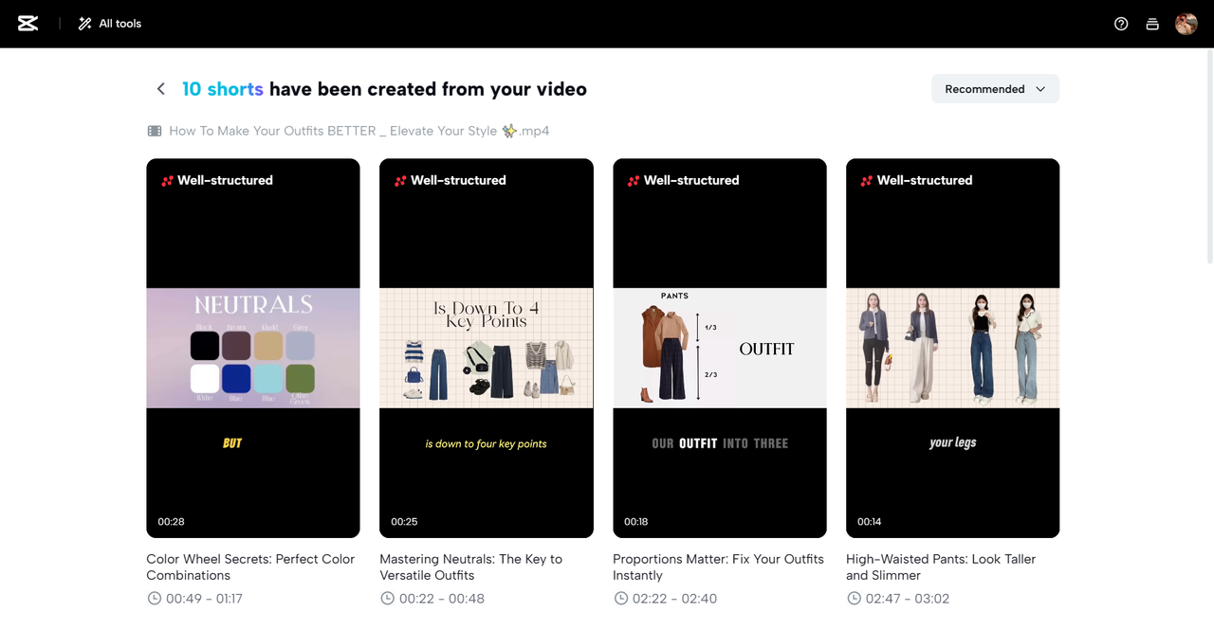The width and height of the screenshot is (1214, 629).
Task: Click the 00:25 duration label
Action: pos(405,522)
